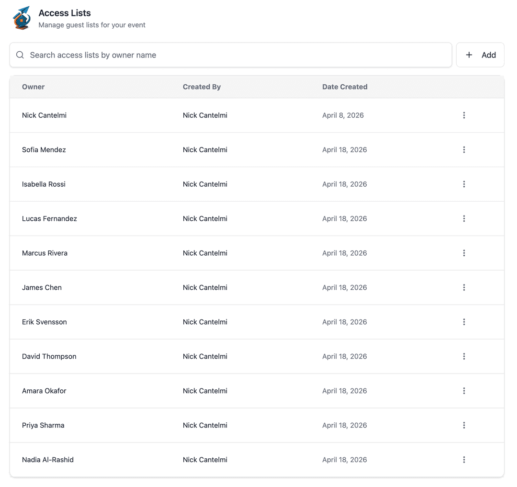Viewport: 517px width, 487px height.
Task: Open the kebab menu for Nick Cantelmi's row
Action: (464, 115)
